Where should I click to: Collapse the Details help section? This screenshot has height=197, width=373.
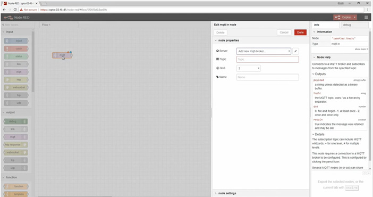tap(318, 134)
